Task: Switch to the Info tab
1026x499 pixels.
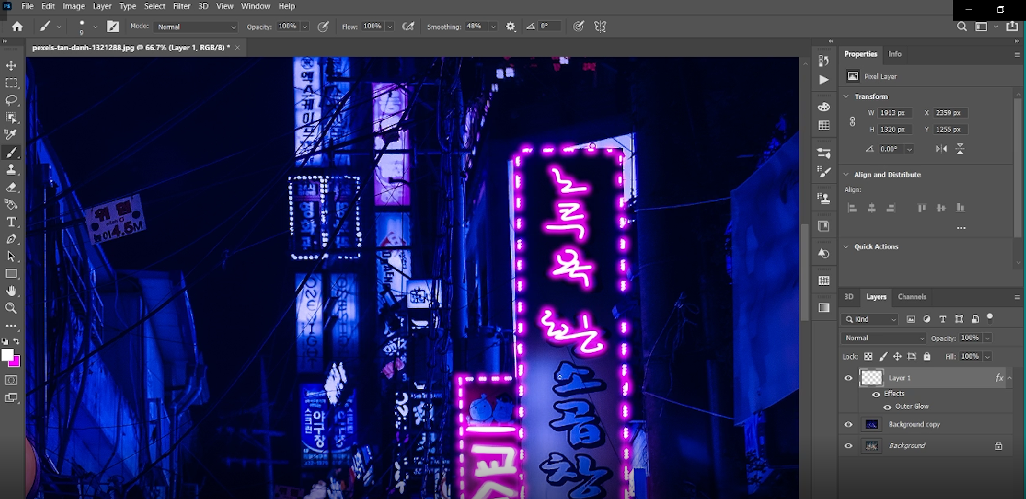Action: click(x=895, y=54)
